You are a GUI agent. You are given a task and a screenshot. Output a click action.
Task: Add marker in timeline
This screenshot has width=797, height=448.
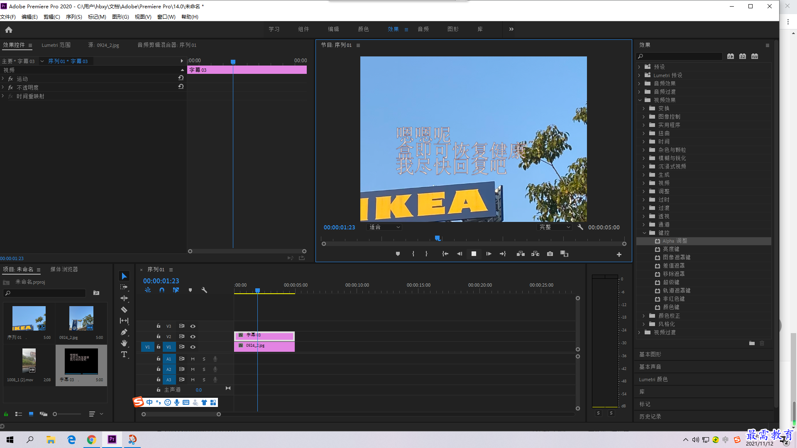point(190,290)
